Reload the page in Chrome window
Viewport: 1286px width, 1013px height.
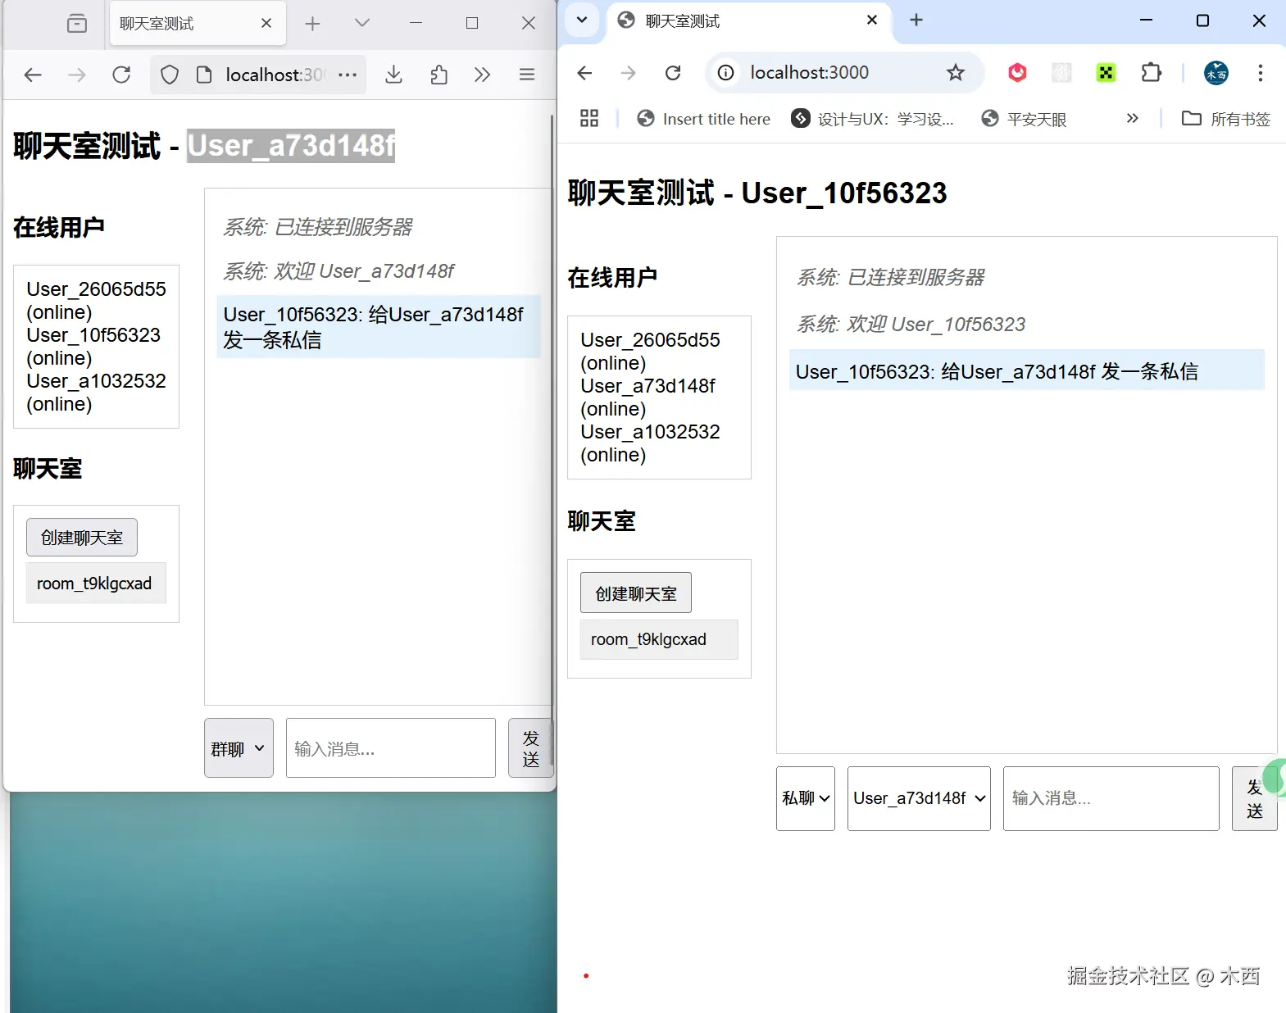tap(673, 73)
